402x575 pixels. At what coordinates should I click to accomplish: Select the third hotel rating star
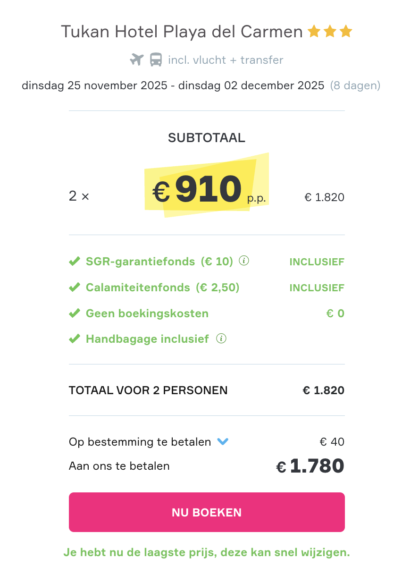(346, 31)
